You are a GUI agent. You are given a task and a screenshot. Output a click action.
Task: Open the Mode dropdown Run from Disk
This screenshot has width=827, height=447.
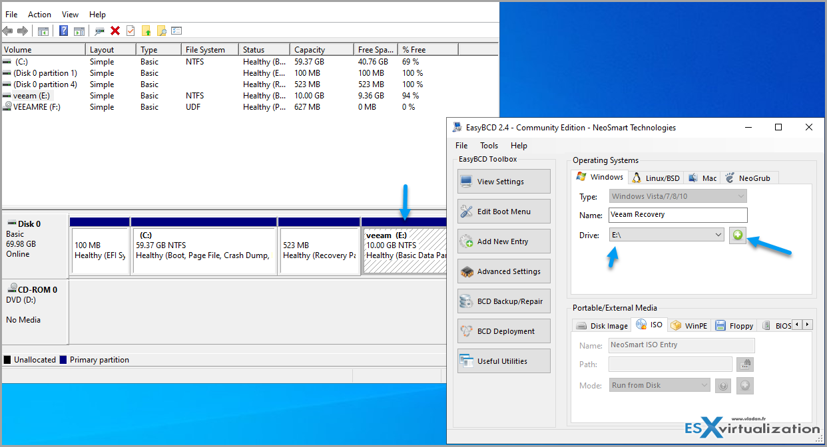tap(659, 385)
